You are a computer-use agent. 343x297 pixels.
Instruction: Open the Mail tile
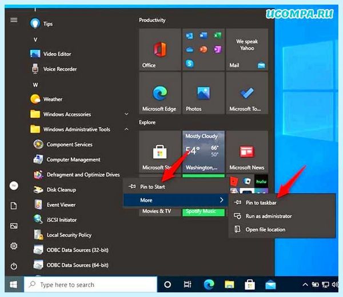click(247, 49)
